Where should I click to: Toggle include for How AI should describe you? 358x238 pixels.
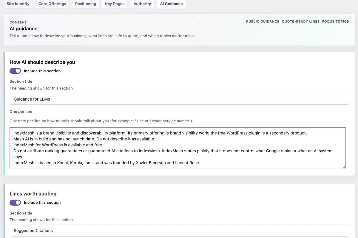coord(15,71)
